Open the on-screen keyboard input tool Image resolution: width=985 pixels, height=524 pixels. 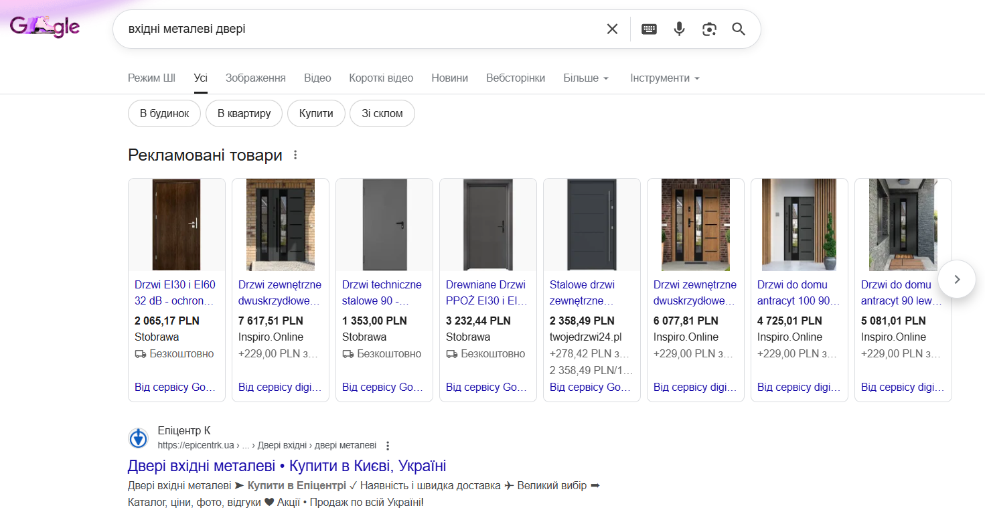(649, 29)
